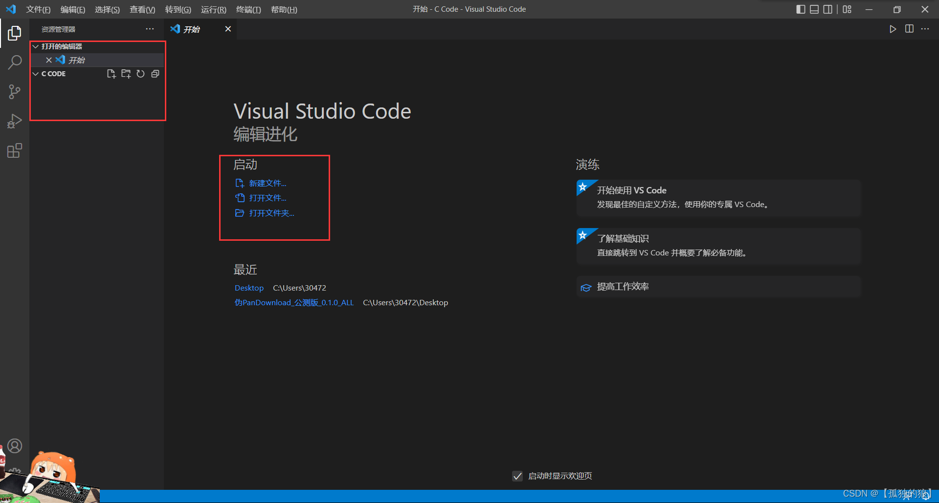
Task: Click the Run play icon in editor toolbar
Action: tap(893, 29)
